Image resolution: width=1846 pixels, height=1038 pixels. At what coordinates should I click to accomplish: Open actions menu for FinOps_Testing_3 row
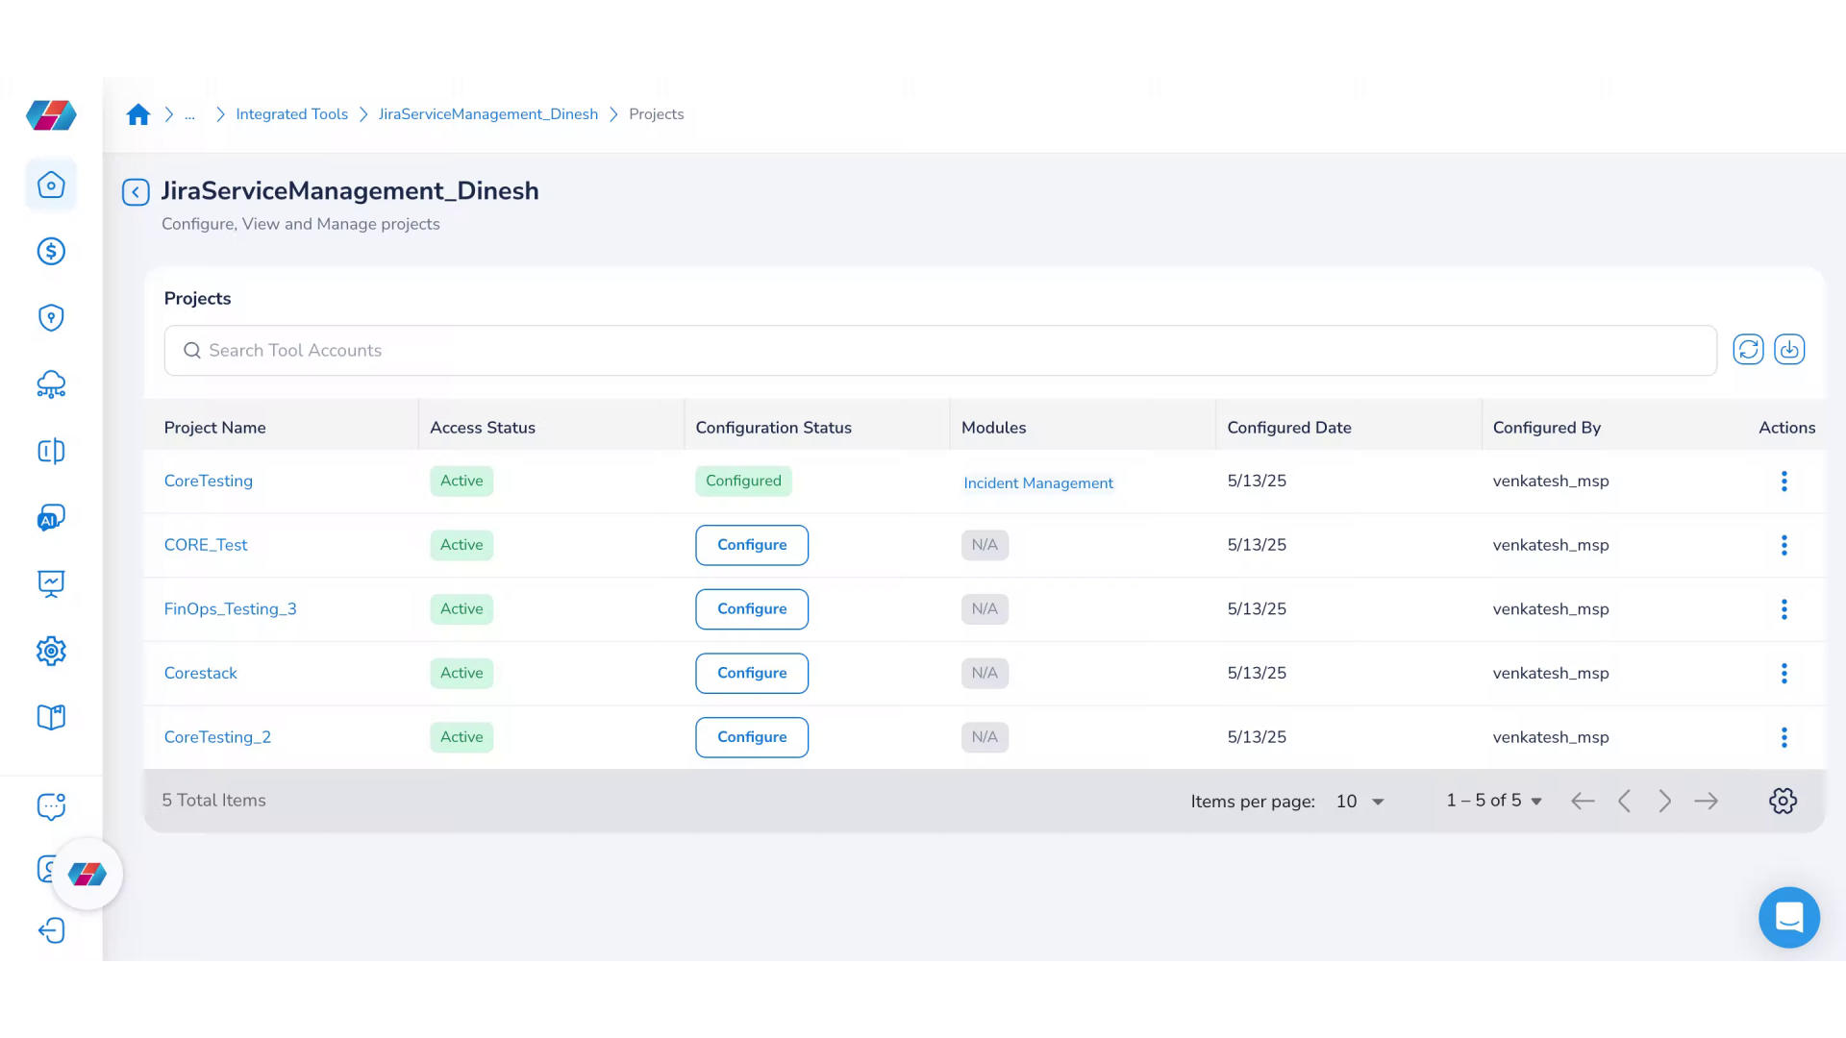(x=1784, y=609)
